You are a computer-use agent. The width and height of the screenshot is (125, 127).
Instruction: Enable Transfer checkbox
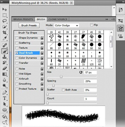tap(17, 63)
